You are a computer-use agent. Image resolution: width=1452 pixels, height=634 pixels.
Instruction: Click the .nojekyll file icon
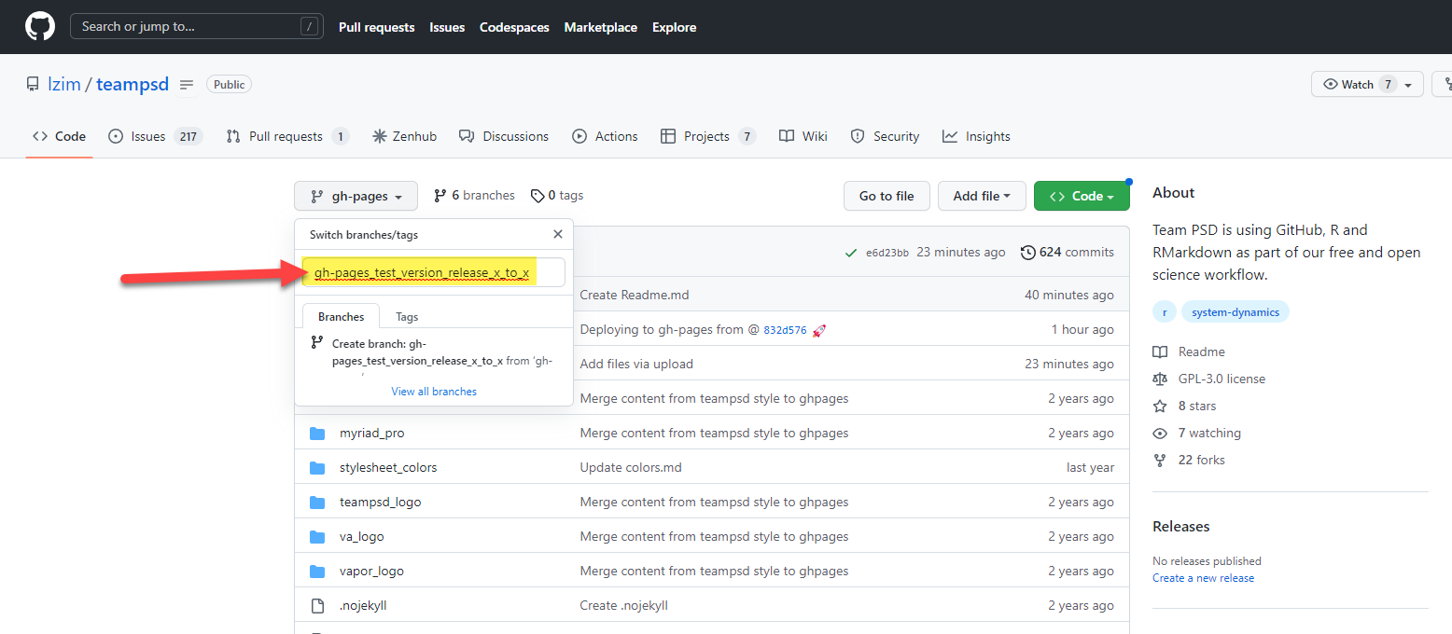(317, 605)
